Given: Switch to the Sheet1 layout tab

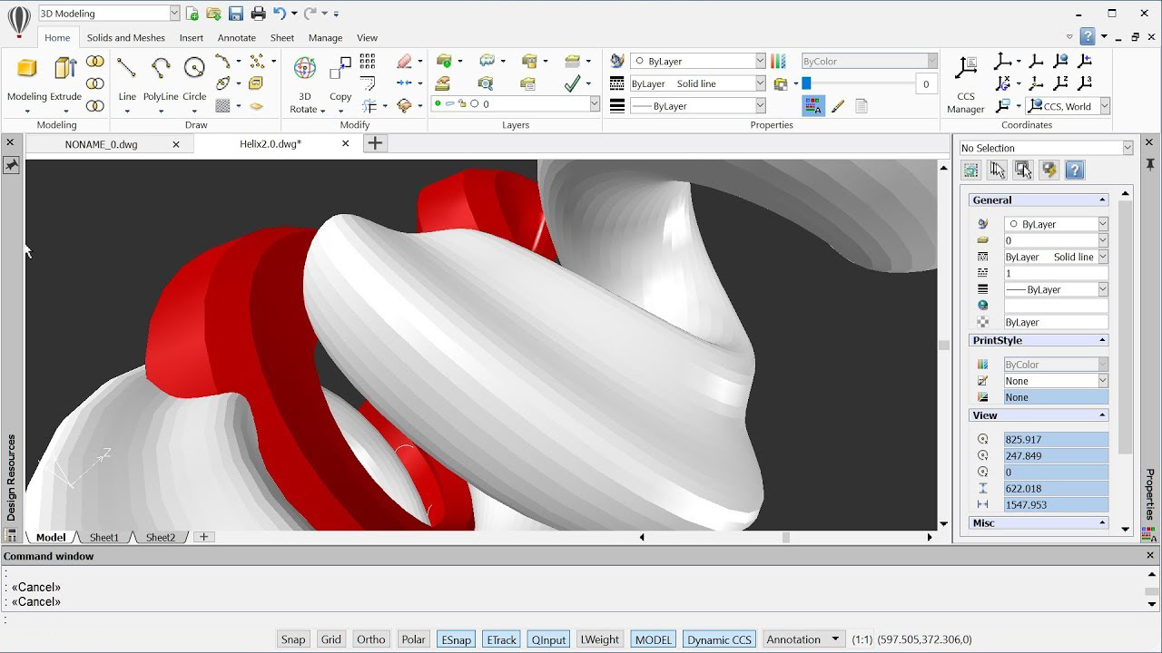Looking at the screenshot, I should click(103, 537).
